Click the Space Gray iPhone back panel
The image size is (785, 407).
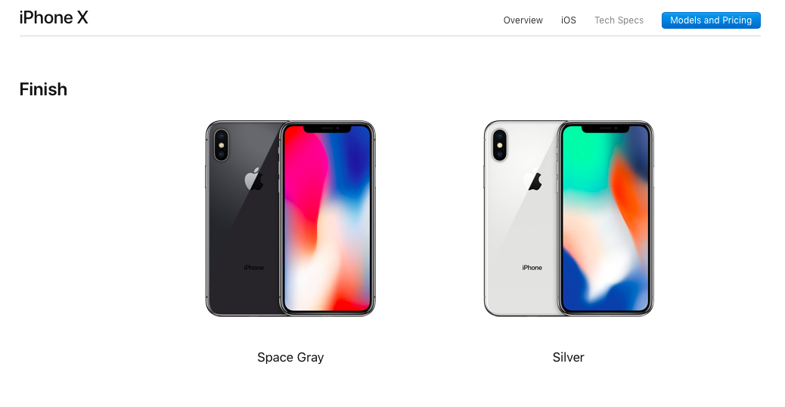(x=243, y=219)
